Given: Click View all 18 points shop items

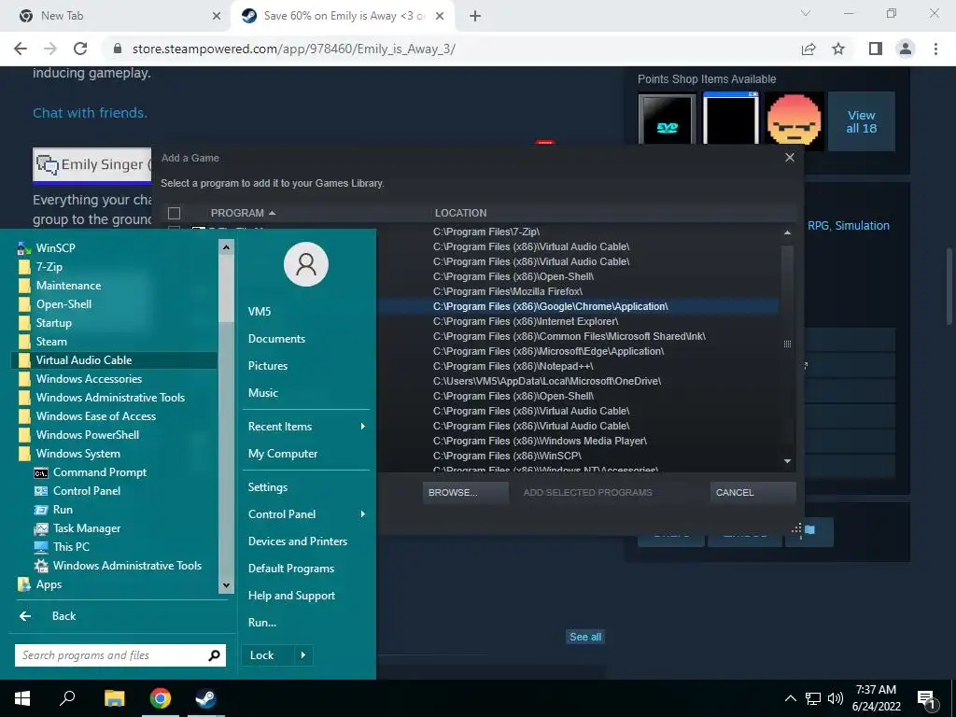Looking at the screenshot, I should click(x=862, y=121).
